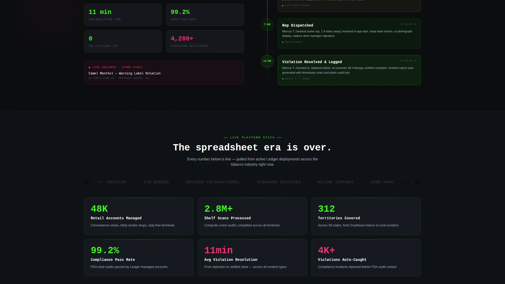
Task: Click the 99.2% Audit Pass Rate tile
Action: tap(205, 15)
